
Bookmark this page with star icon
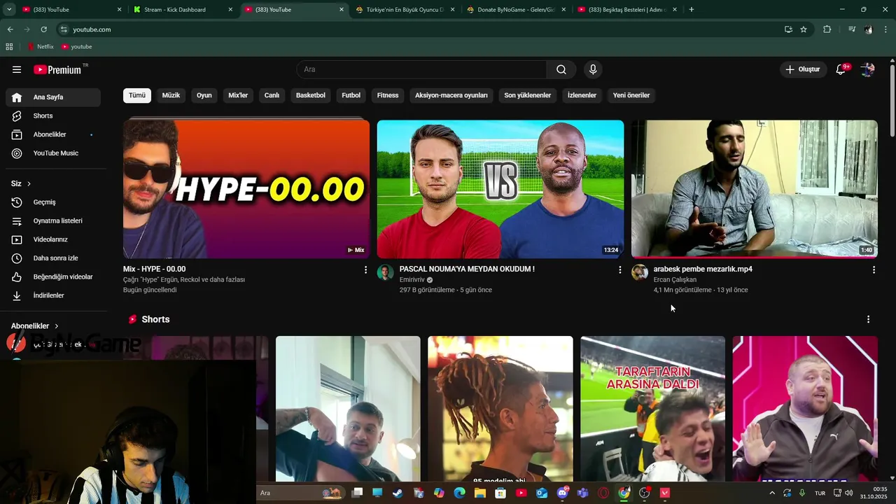pos(804,29)
